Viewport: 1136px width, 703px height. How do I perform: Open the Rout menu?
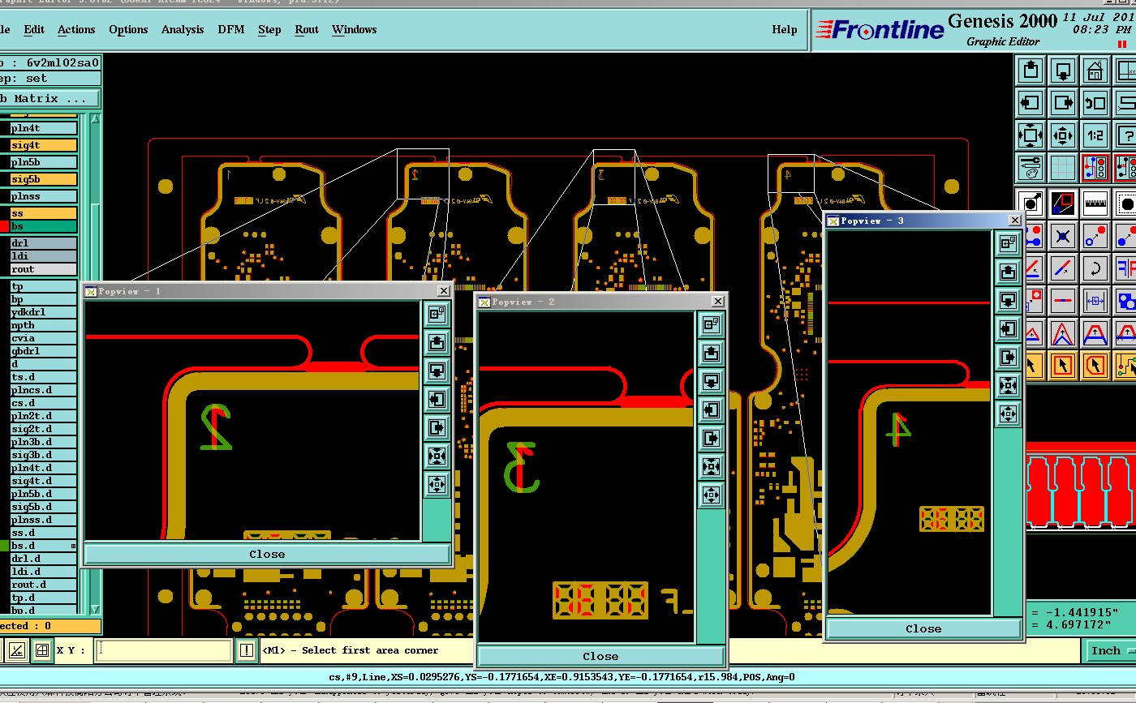[307, 29]
